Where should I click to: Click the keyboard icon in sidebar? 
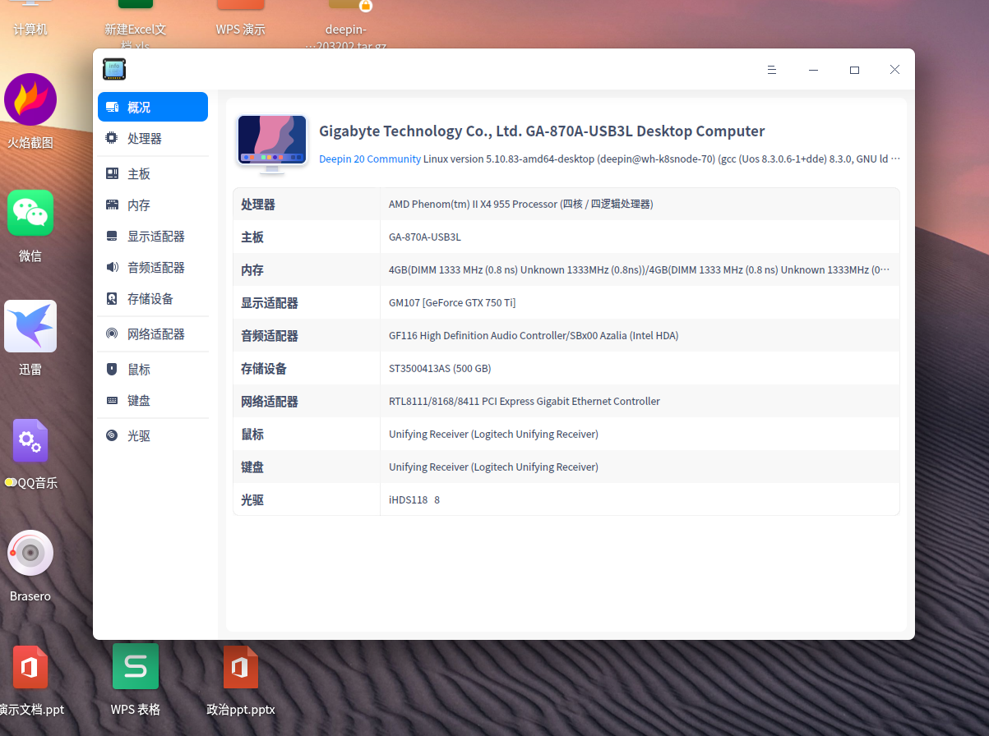point(112,401)
